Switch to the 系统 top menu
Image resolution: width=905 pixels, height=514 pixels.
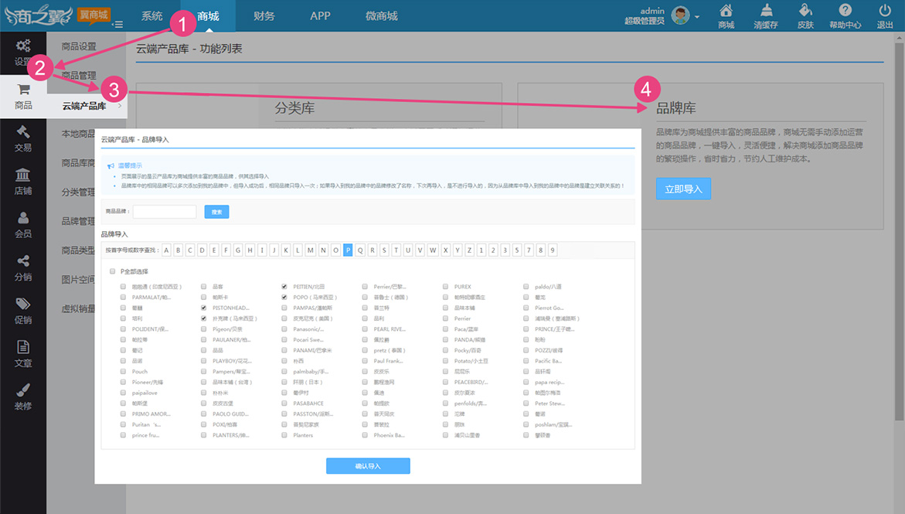coord(151,15)
